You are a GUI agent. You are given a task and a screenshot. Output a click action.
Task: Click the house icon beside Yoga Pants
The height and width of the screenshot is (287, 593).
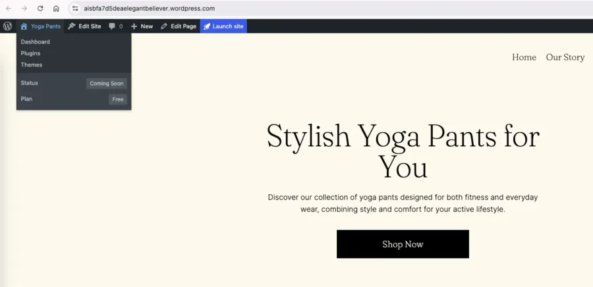click(24, 26)
